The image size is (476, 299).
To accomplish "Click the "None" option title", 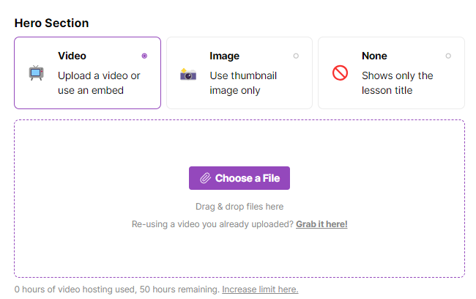I will [x=374, y=56].
